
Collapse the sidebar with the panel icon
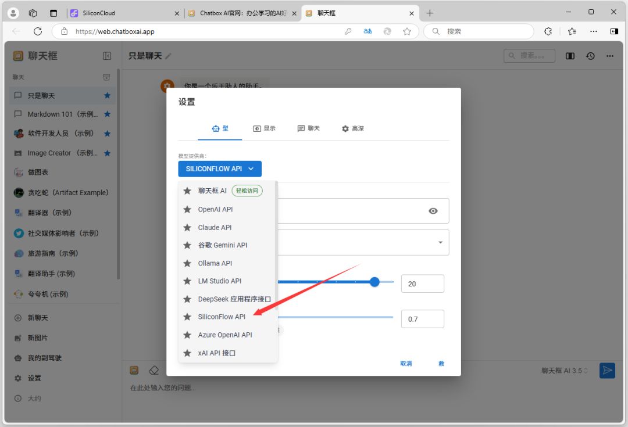[x=107, y=56]
